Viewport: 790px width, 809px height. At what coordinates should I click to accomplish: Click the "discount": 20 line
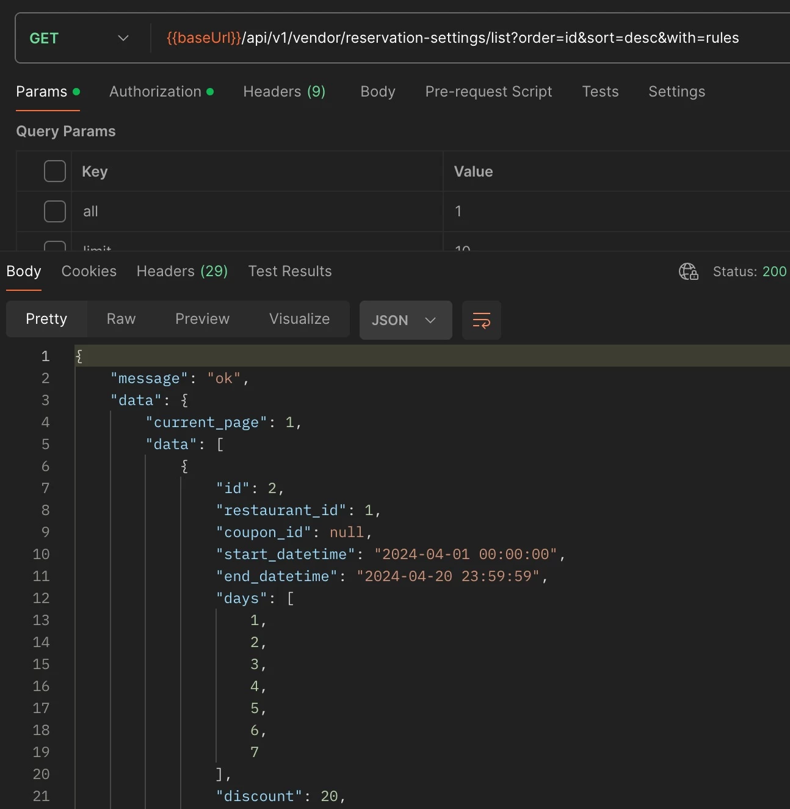coord(281,796)
